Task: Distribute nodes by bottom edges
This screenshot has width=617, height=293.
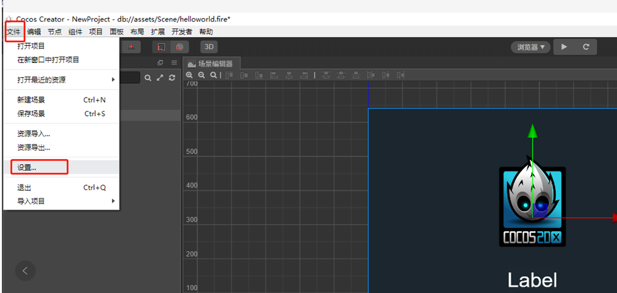Action: tap(355, 75)
